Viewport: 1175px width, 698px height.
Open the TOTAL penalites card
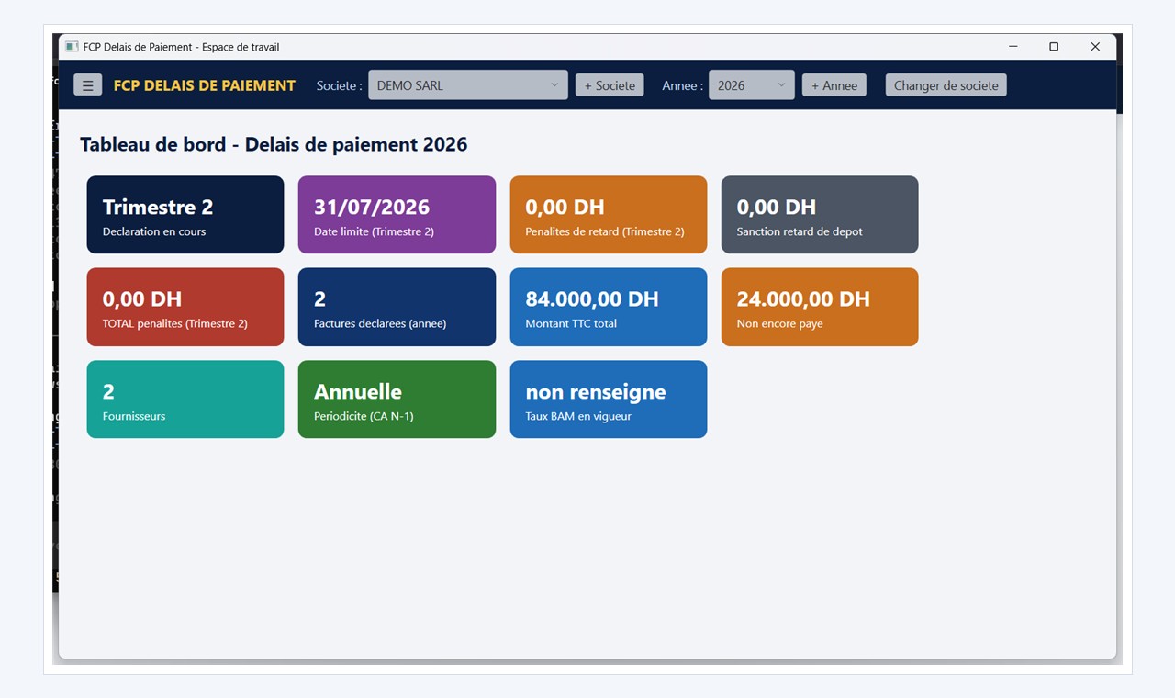[x=185, y=307]
